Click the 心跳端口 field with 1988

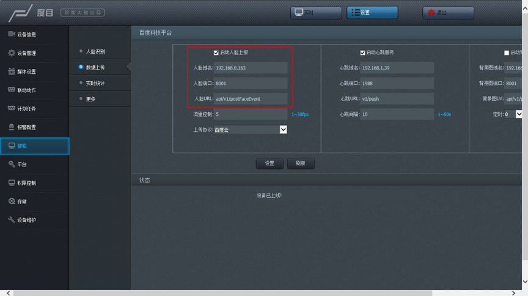coord(397,83)
